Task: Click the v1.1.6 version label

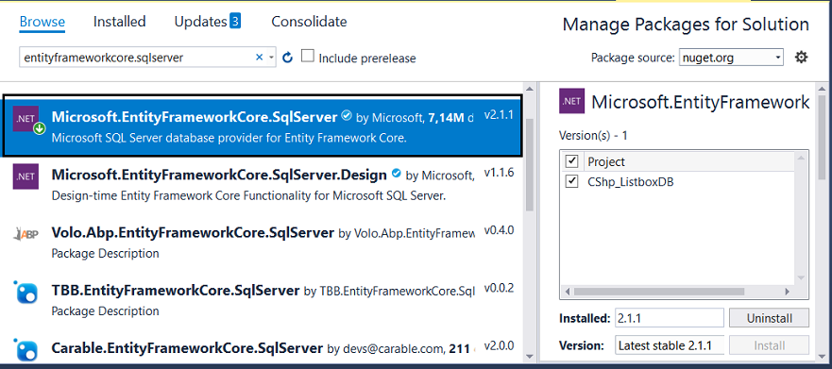Action: [x=499, y=173]
